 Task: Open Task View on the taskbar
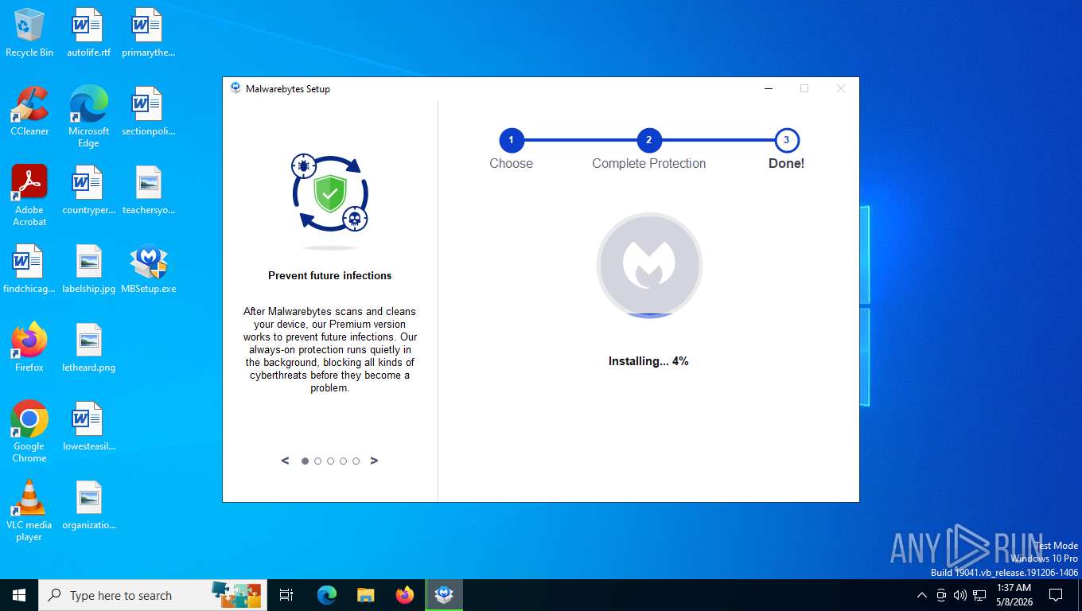[286, 595]
